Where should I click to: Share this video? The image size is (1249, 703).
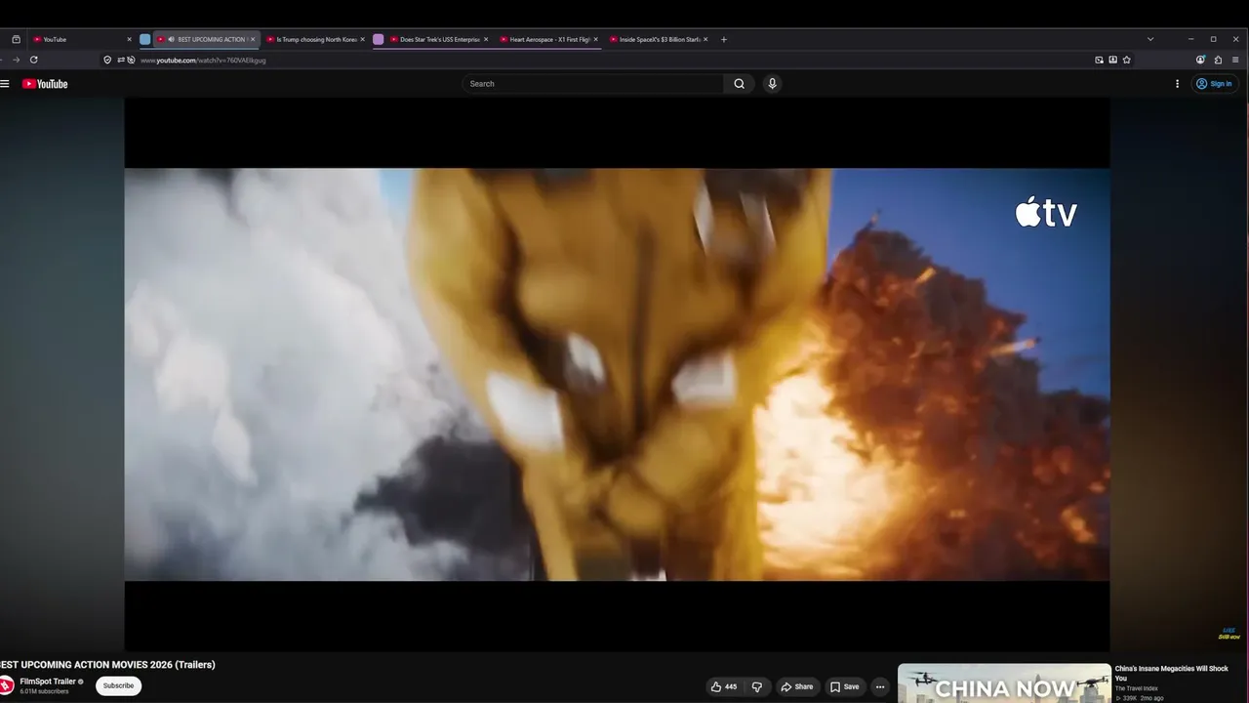coord(796,686)
